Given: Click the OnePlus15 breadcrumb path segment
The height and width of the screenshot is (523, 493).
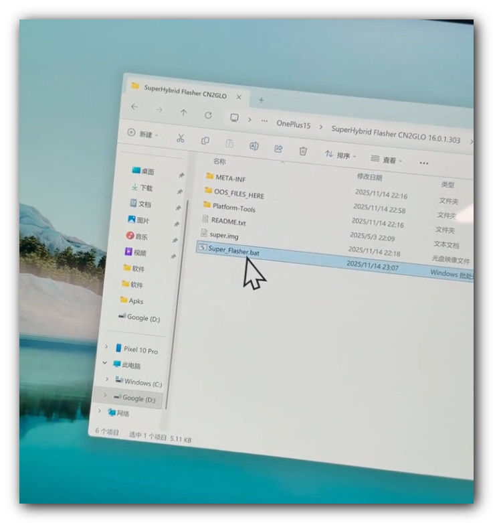Looking at the screenshot, I should [294, 124].
